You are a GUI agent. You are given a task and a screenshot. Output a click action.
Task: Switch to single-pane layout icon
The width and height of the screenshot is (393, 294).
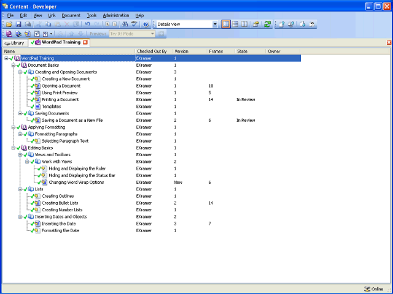click(x=226, y=24)
